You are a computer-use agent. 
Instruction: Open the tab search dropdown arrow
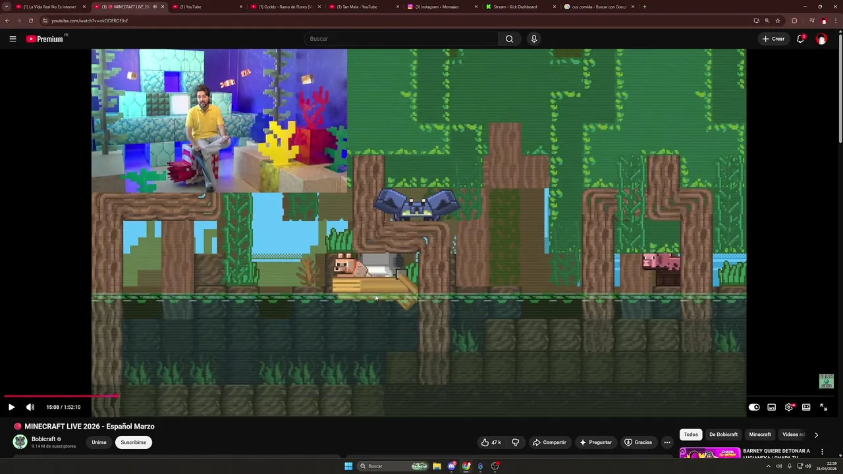tap(6, 7)
